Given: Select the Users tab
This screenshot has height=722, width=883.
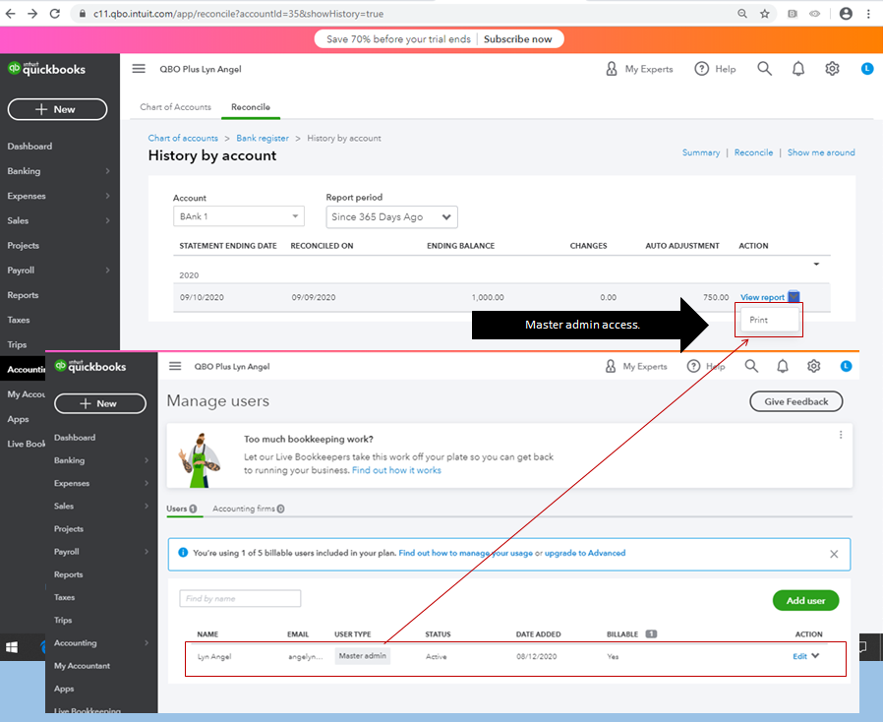Looking at the screenshot, I should [181, 509].
